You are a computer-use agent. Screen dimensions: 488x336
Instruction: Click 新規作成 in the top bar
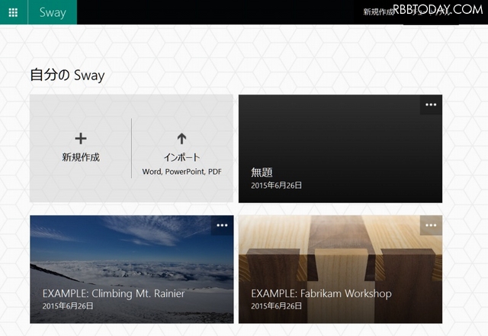coord(378,12)
